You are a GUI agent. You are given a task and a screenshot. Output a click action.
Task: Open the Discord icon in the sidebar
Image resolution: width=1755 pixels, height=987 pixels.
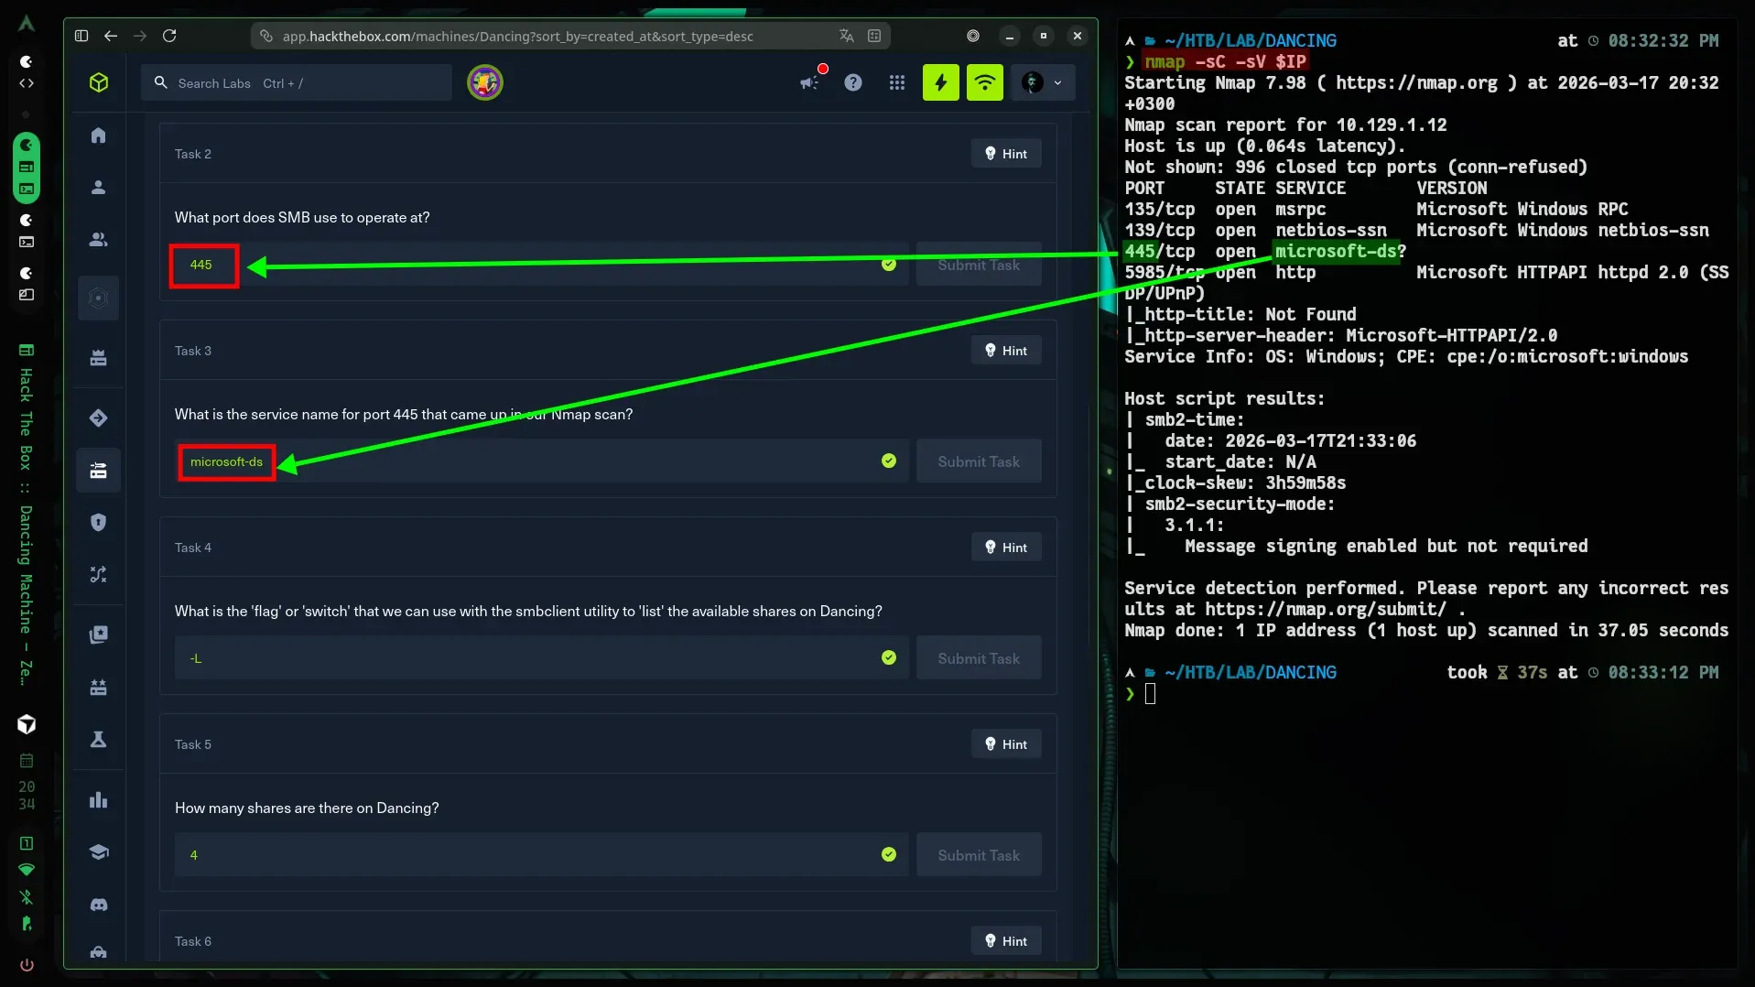pos(99,905)
